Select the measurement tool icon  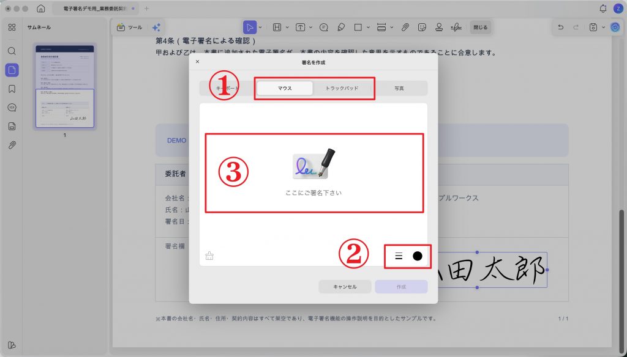[x=381, y=27]
